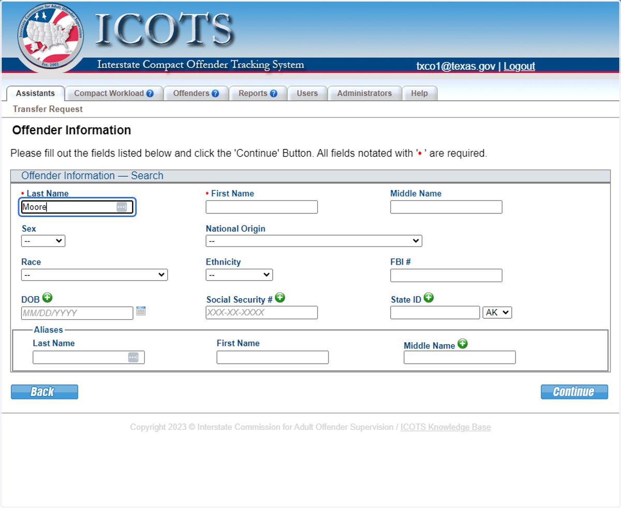The height and width of the screenshot is (508, 621).
Task: Open the Sex dropdown
Action: [x=43, y=241]
